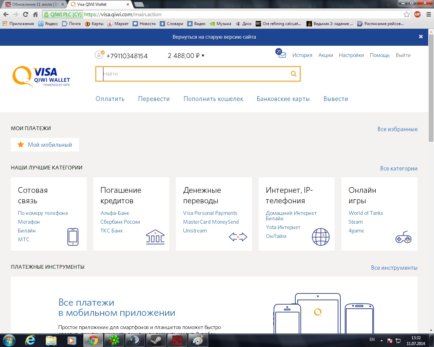Click the Мой мобильный favorite payment

click(x=45, y=145)
